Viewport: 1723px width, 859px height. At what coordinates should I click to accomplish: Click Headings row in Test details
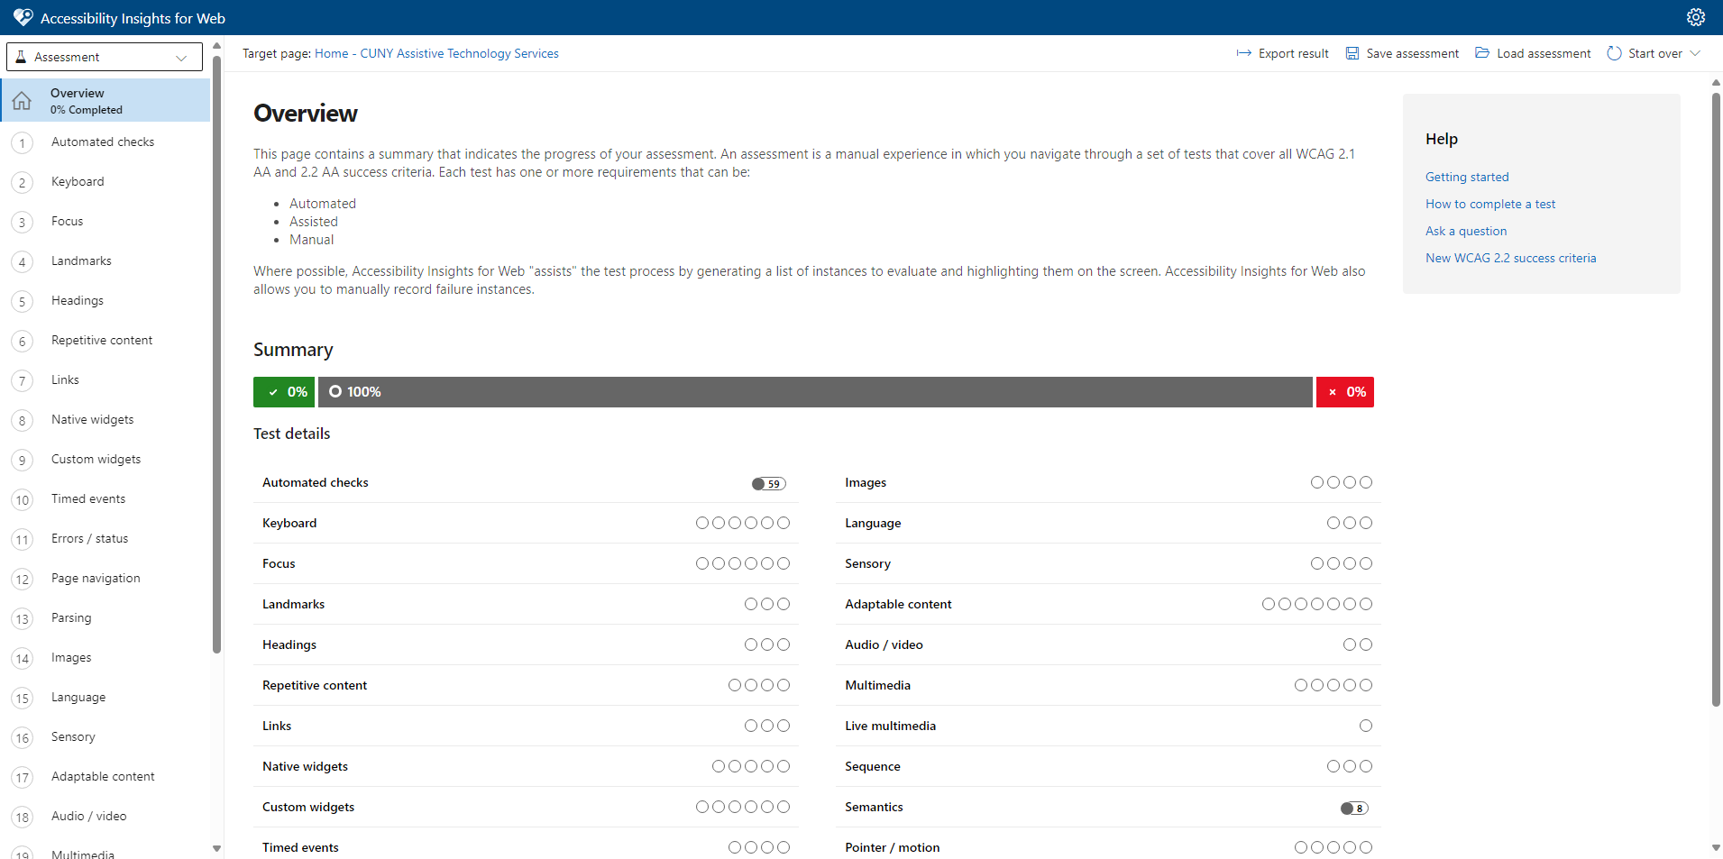point(526,644)
